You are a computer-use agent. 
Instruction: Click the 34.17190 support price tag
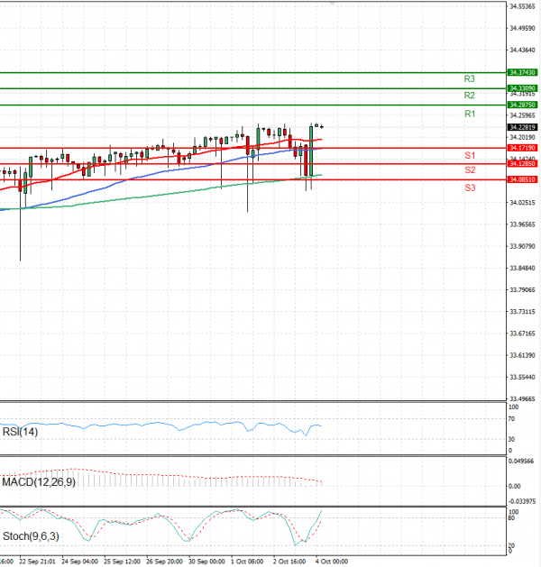click(x=522, y=148)
